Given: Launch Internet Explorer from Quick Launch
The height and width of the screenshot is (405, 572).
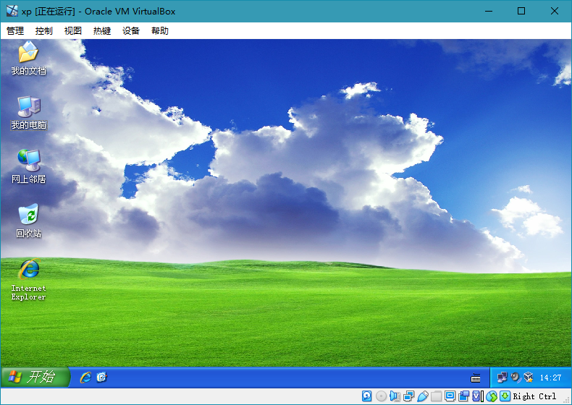Looking at the screenshot, I should [x=85, y=377].
